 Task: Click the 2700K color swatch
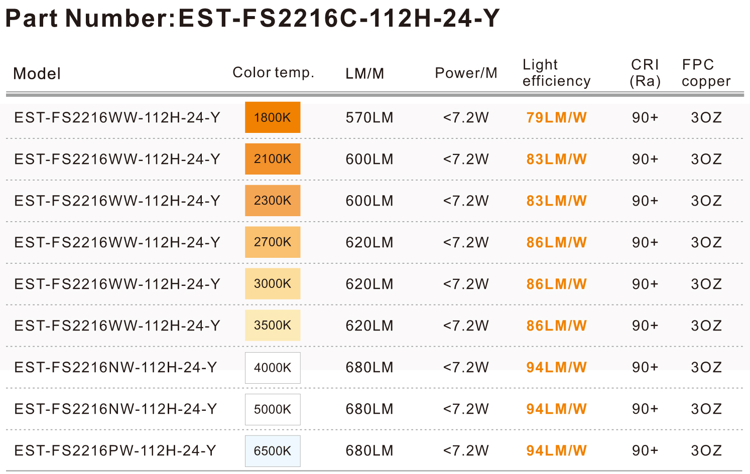click(273, 242)
